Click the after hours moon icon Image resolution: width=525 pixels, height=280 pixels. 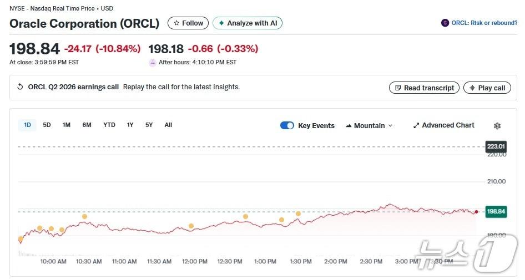tap(153, 62)
